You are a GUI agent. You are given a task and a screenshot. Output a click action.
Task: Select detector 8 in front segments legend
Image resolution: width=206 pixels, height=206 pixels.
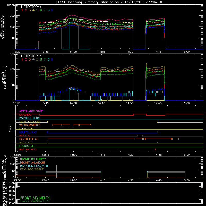(x=48, y=10)
